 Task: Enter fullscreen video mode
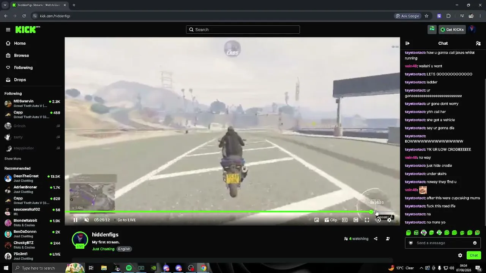(367, 220)
